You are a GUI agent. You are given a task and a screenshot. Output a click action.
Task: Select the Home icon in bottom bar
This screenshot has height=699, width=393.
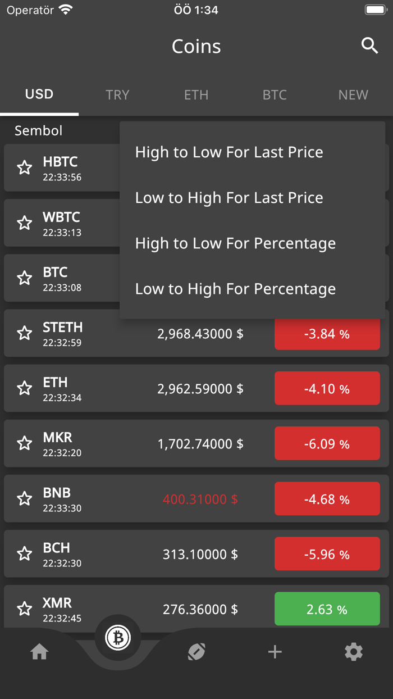pos(39,652)
